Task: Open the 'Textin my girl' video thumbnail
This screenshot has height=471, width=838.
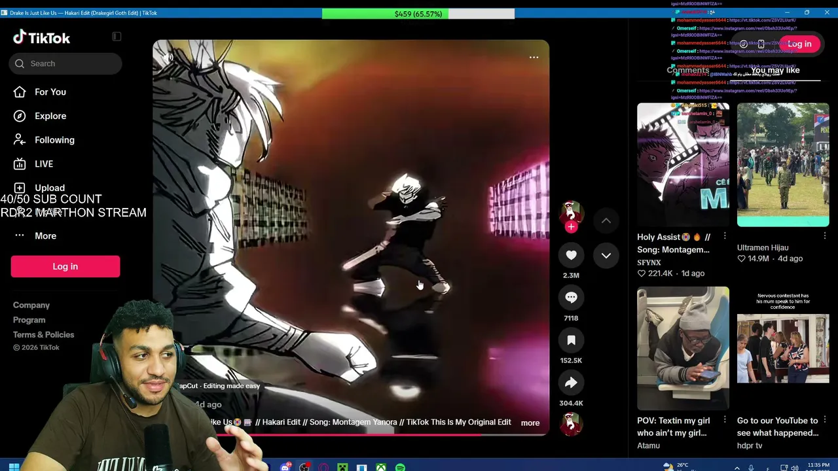Action: tap(683, 348)
